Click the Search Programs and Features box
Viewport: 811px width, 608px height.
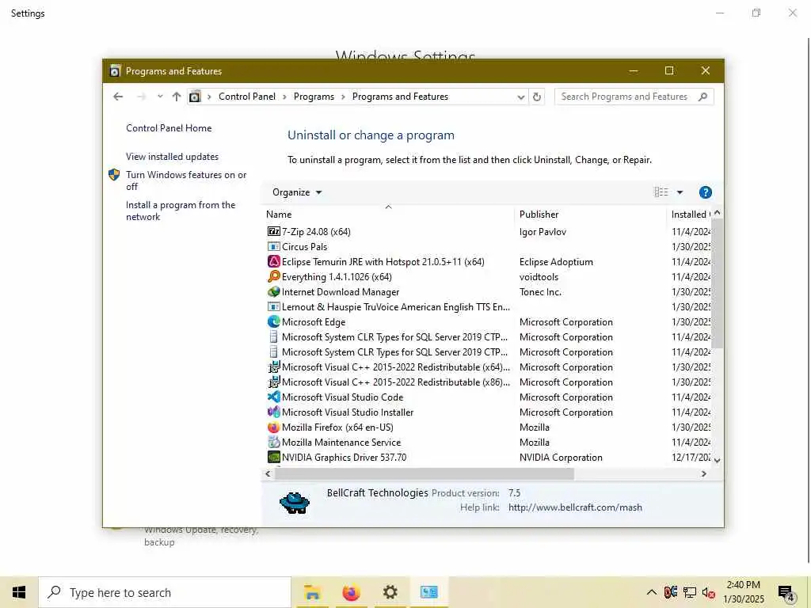(634, 97)
